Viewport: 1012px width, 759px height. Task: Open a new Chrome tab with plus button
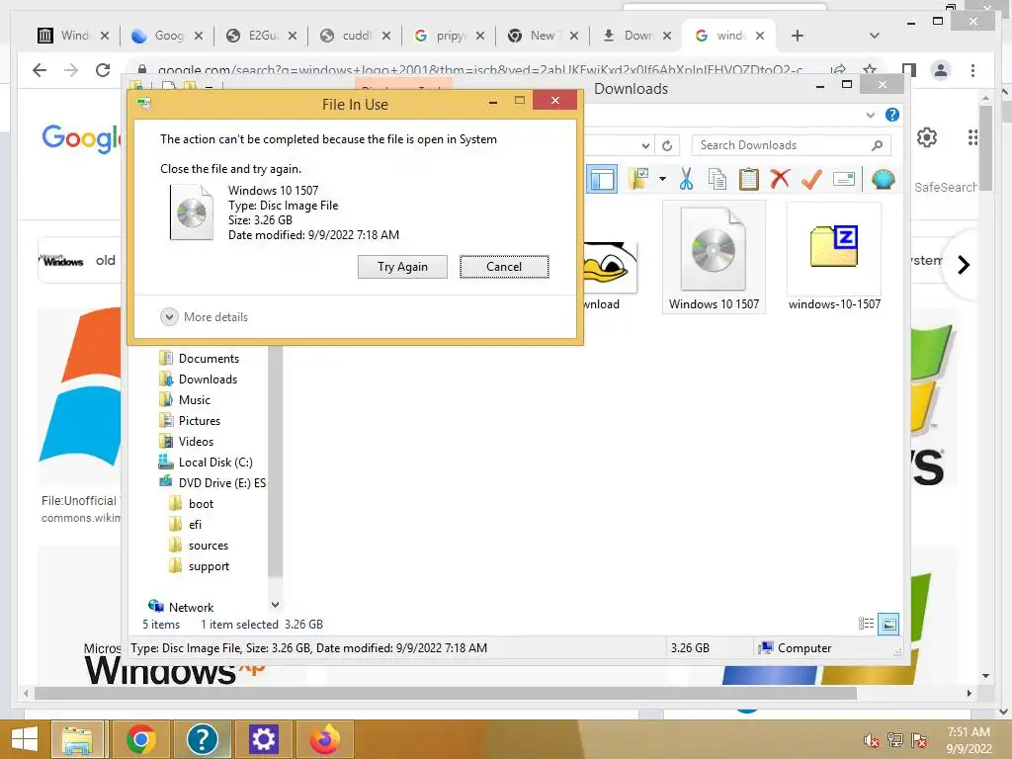(798, 36)
